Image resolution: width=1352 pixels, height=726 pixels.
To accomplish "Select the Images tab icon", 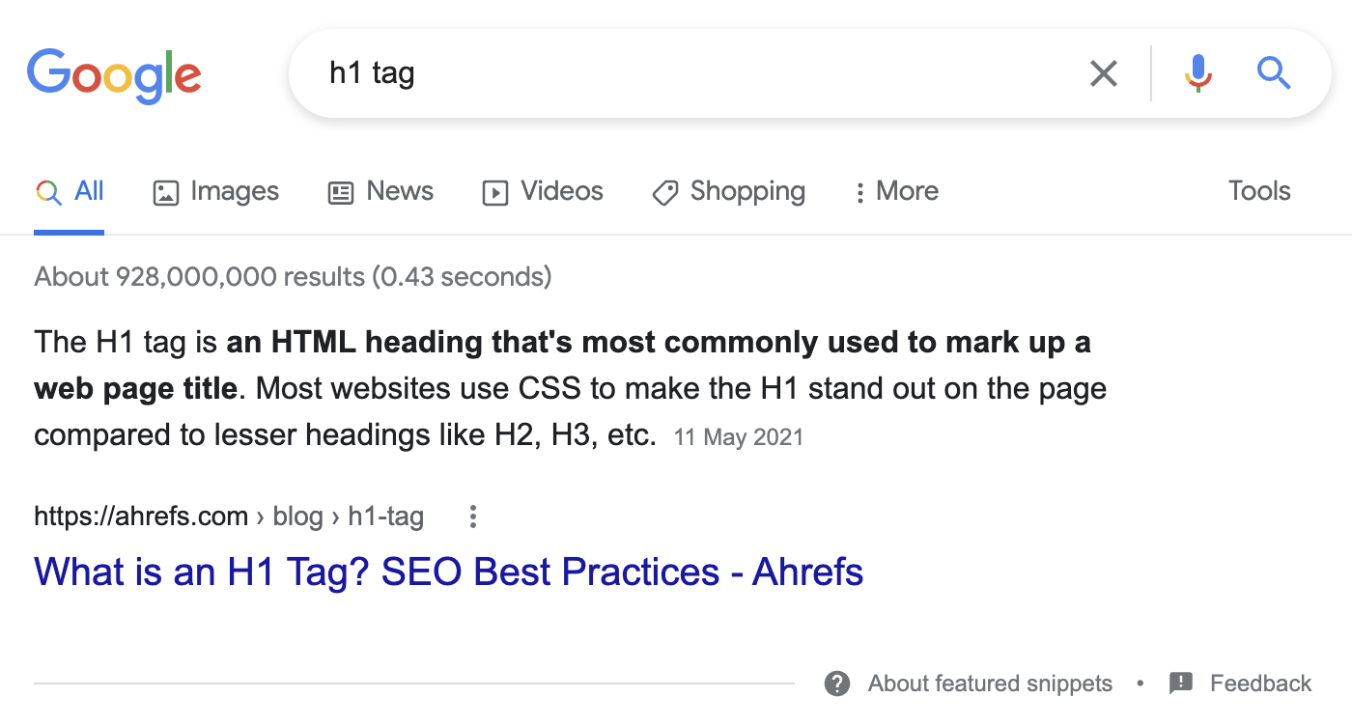I will (x=165, y=191).
